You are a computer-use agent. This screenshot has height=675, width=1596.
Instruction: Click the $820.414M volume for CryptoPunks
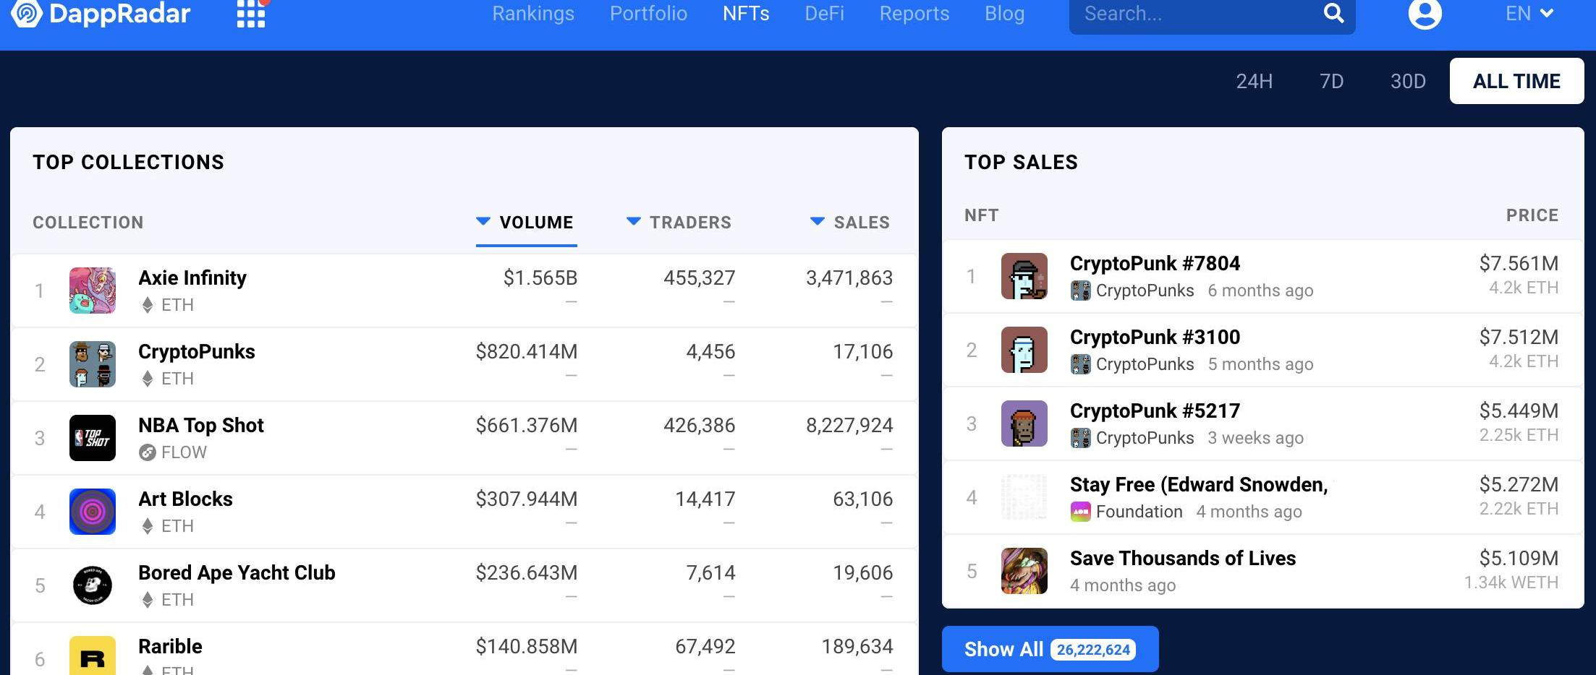click(x=527, y=352)
